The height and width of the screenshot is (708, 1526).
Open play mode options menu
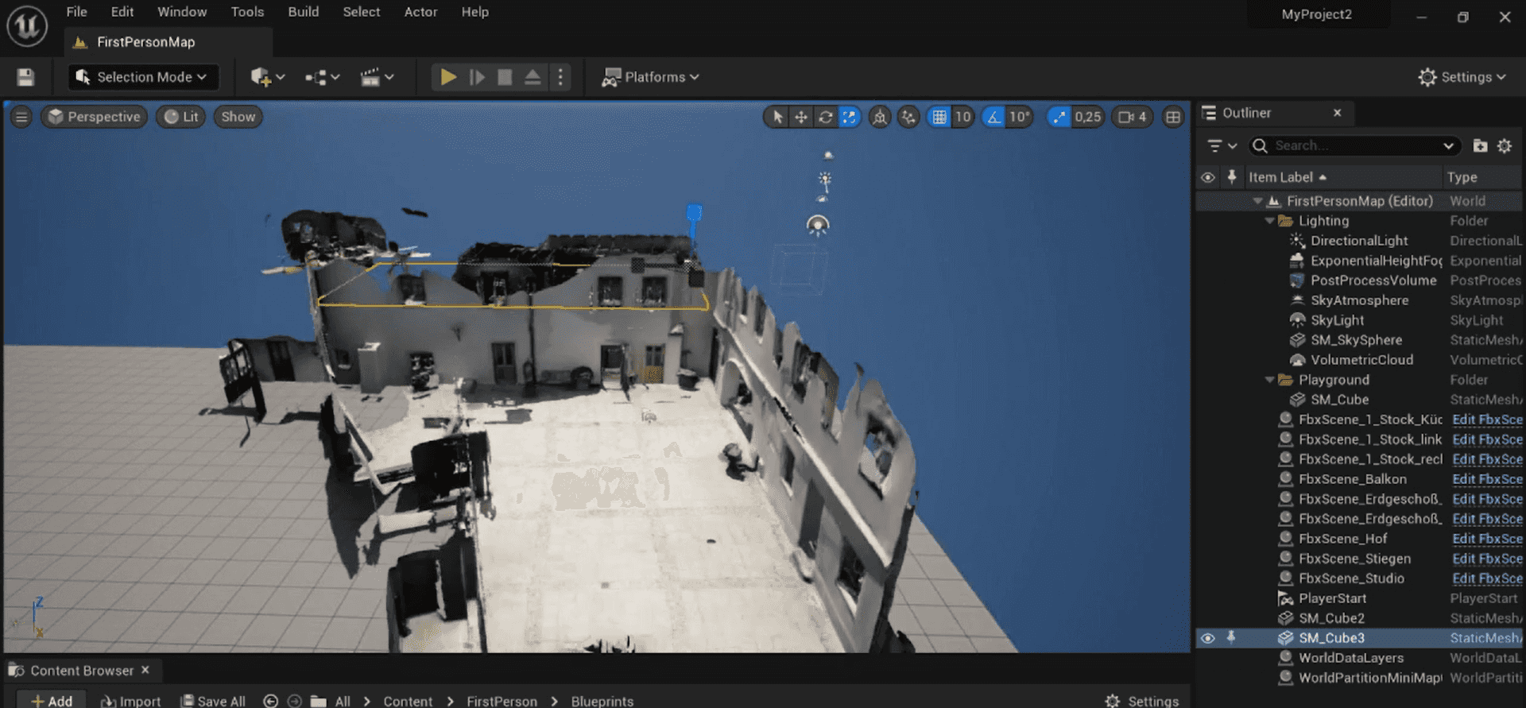(560, 77)
